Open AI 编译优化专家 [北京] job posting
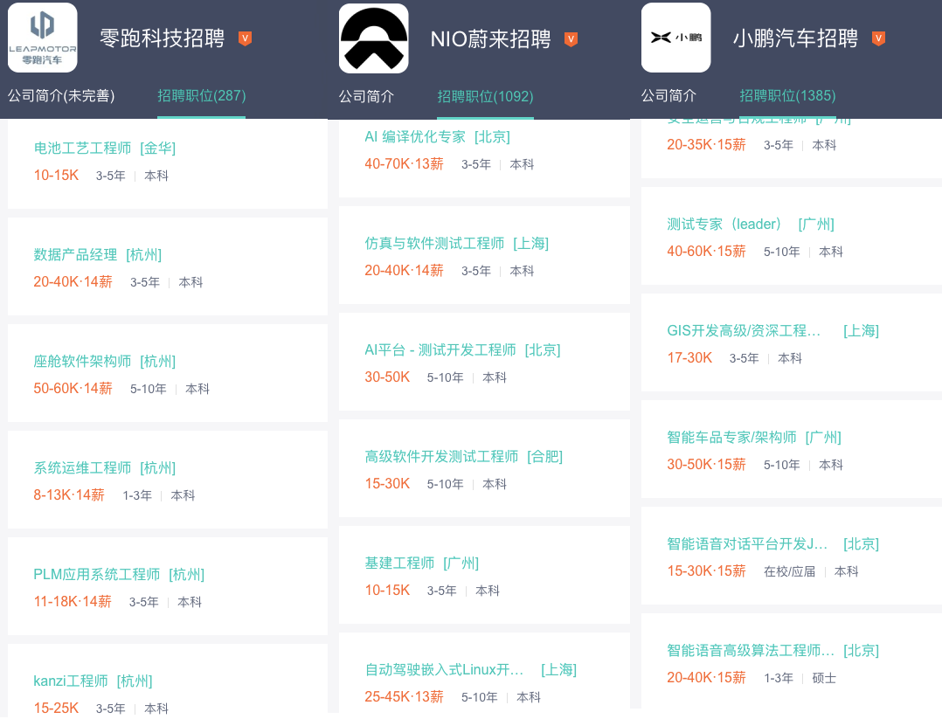 tap(437, 137)
